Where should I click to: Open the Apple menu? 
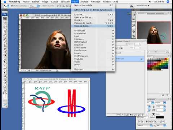5,2
